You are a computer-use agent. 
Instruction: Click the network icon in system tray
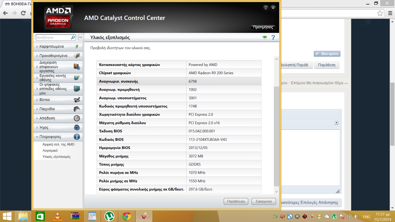pos(349,217)
